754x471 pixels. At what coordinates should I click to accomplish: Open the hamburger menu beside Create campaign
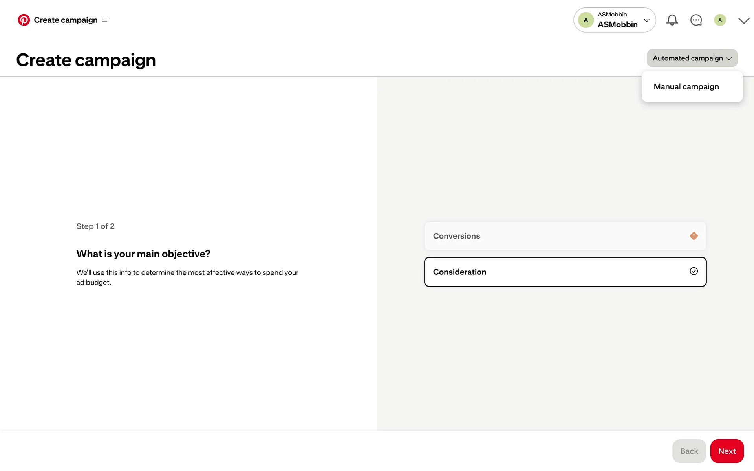[105, 20]
